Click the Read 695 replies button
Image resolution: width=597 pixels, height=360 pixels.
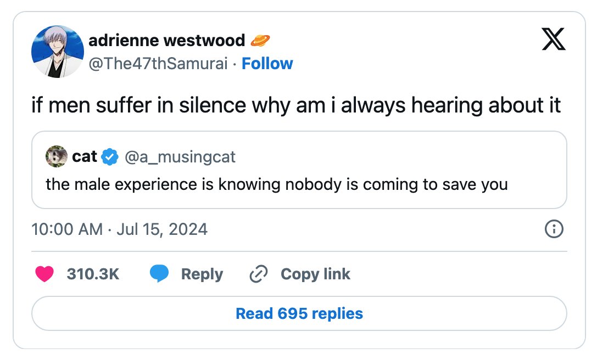point(299,313)
